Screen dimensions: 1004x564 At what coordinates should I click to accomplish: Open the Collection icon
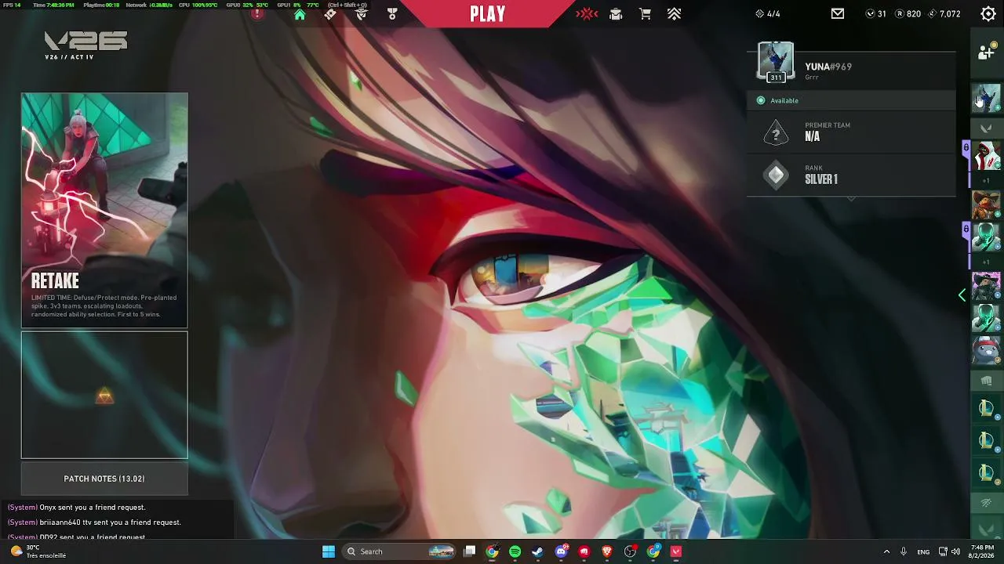616,14
